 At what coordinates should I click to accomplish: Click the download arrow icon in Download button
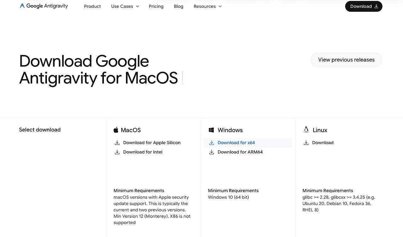(376, 6)
